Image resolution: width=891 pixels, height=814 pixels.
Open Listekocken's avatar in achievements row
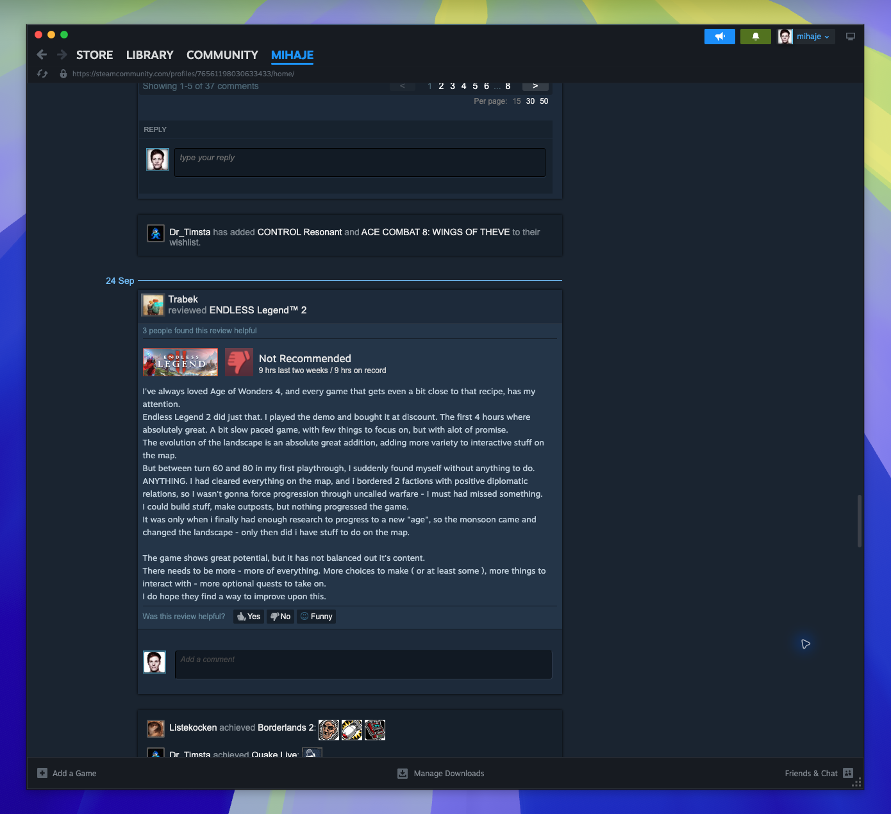(x=156, y=728)
